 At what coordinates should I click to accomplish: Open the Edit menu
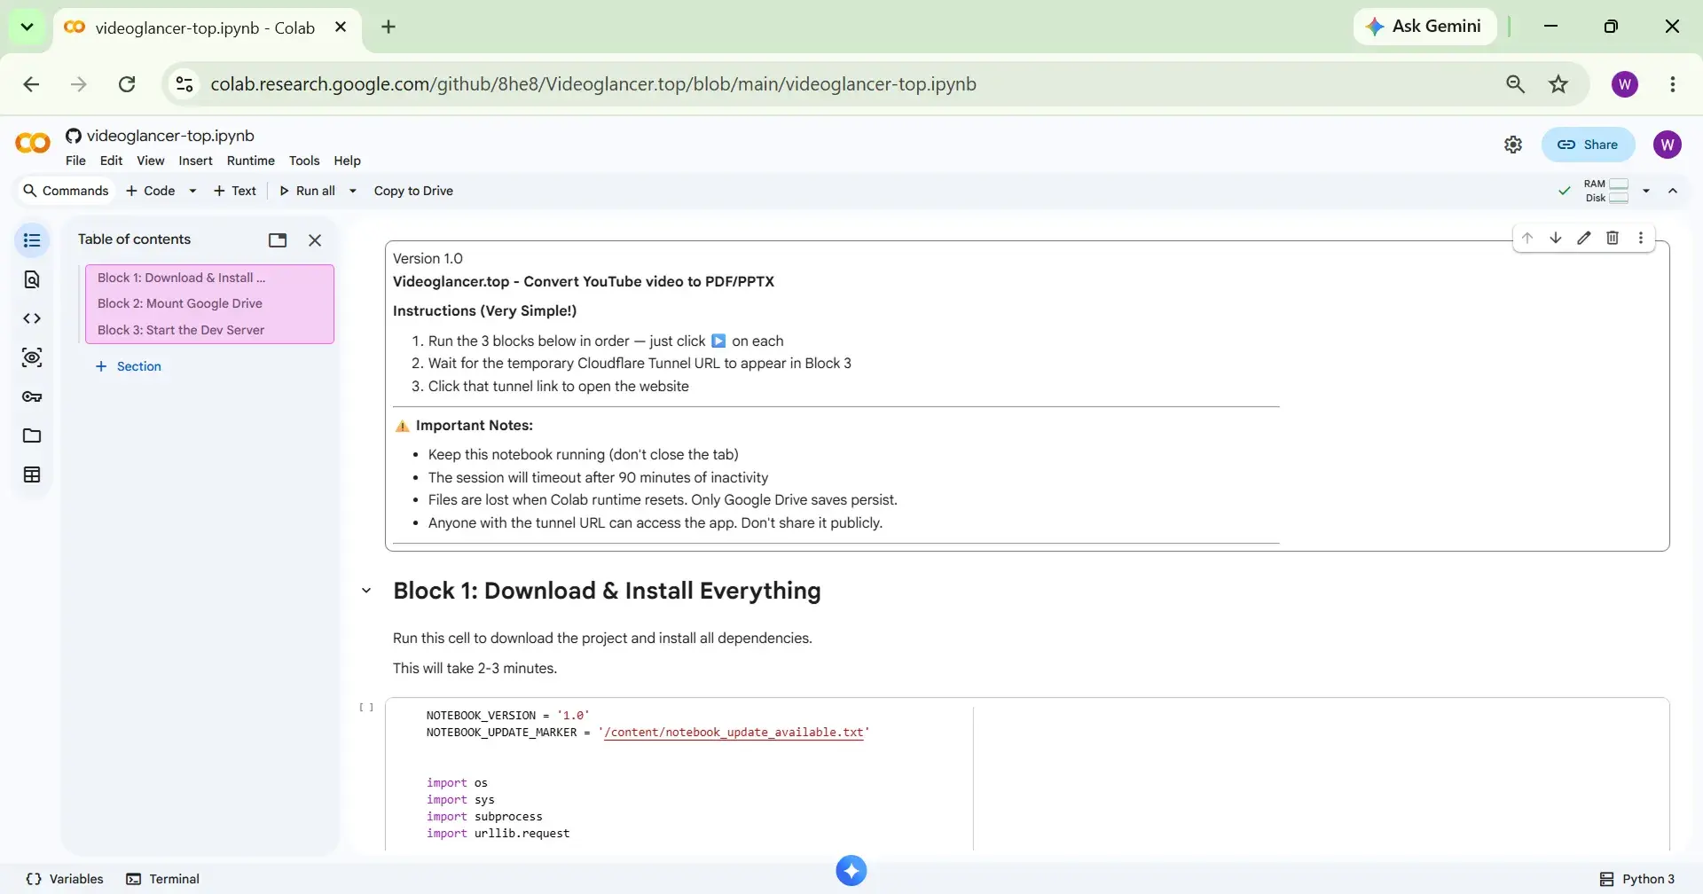111,161
